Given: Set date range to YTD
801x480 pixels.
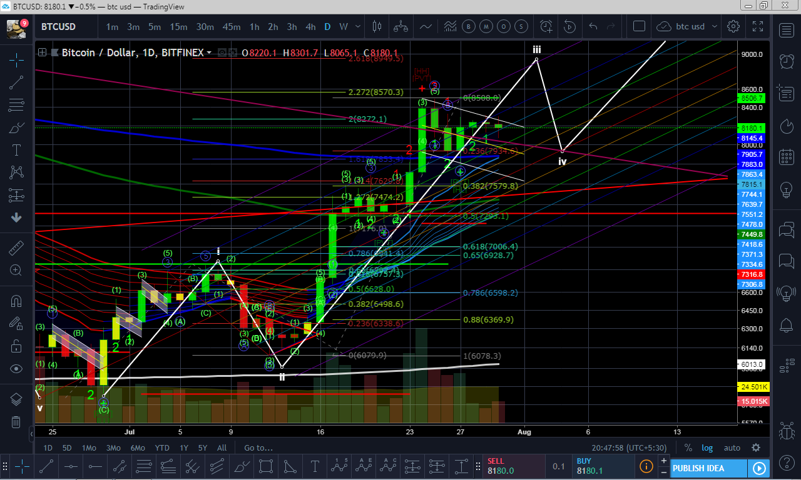Looking at the screenshot, I should pos(162,447).
